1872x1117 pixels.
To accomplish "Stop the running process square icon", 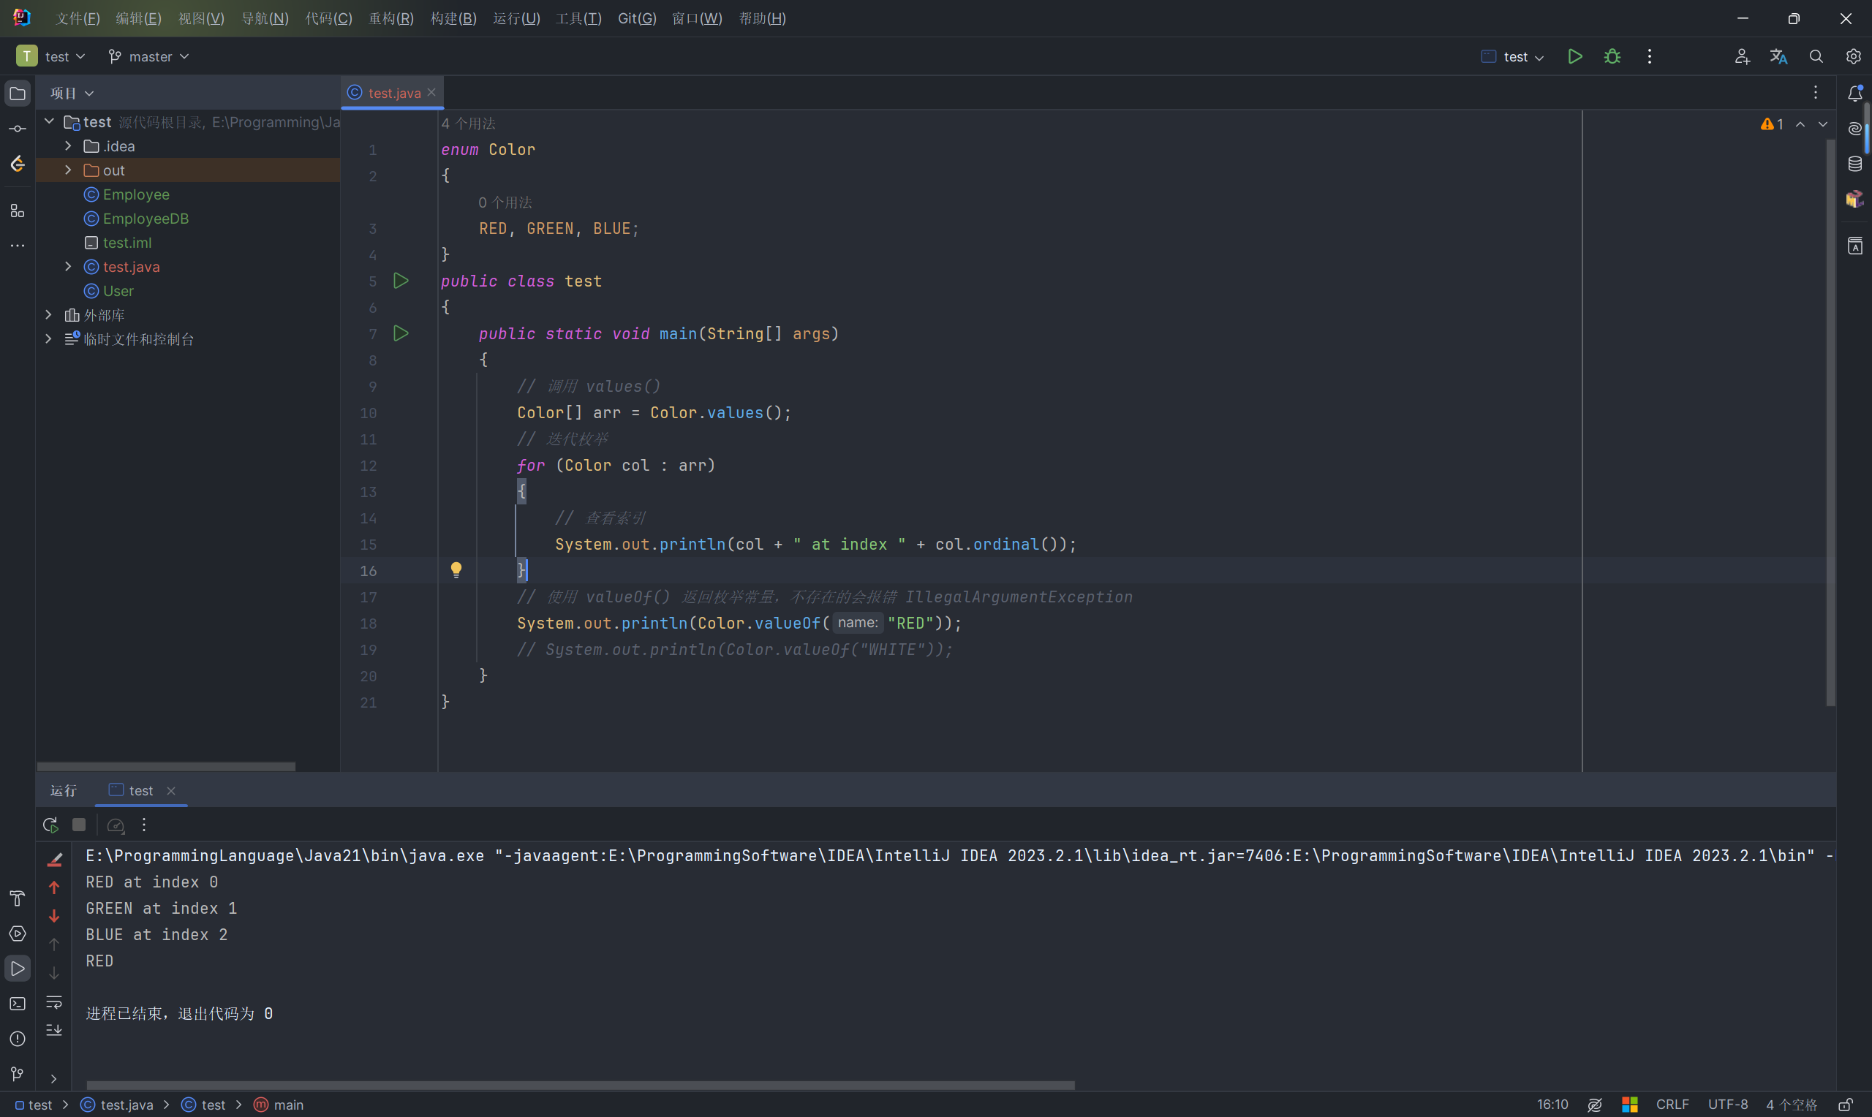I will coord(79,825).
